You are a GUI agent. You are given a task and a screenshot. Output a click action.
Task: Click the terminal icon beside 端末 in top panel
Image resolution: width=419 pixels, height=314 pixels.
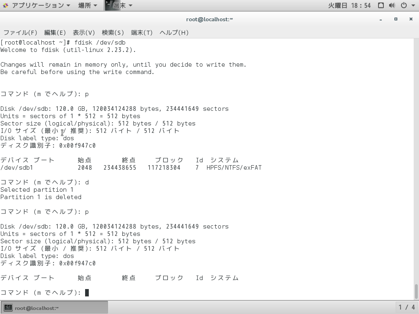tap(110, 5)
